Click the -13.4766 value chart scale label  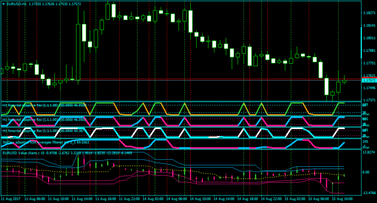tap(369, 193)
